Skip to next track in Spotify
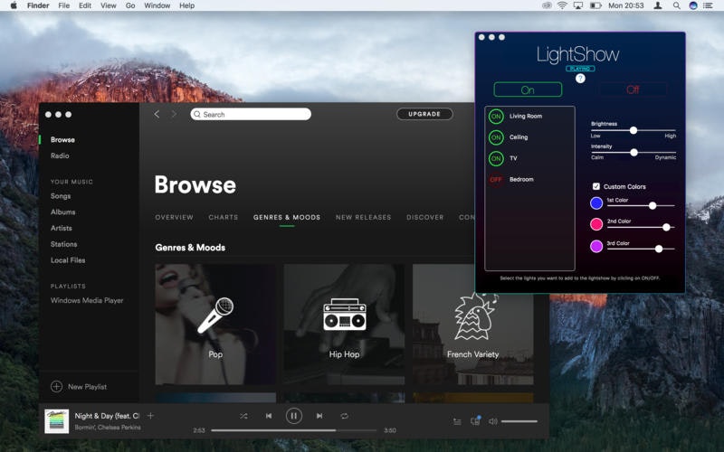 coord(319,416)
